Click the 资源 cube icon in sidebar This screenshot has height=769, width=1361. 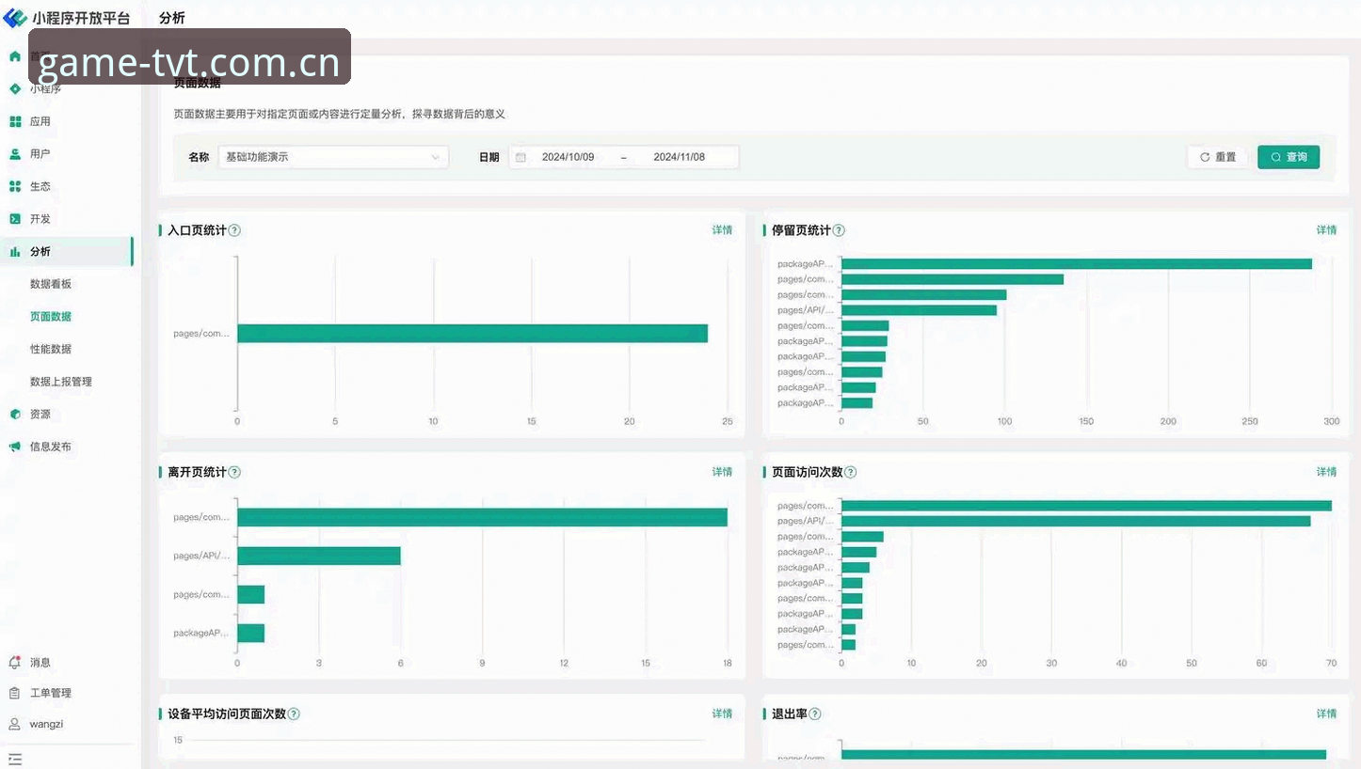tap(15, 414)
